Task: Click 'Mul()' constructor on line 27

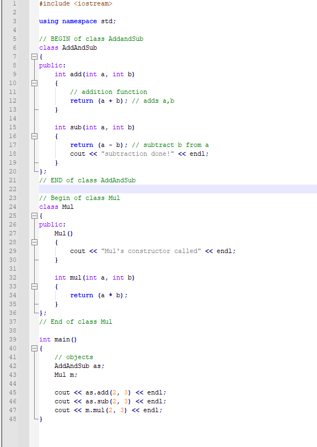Action: click(64, 233)
